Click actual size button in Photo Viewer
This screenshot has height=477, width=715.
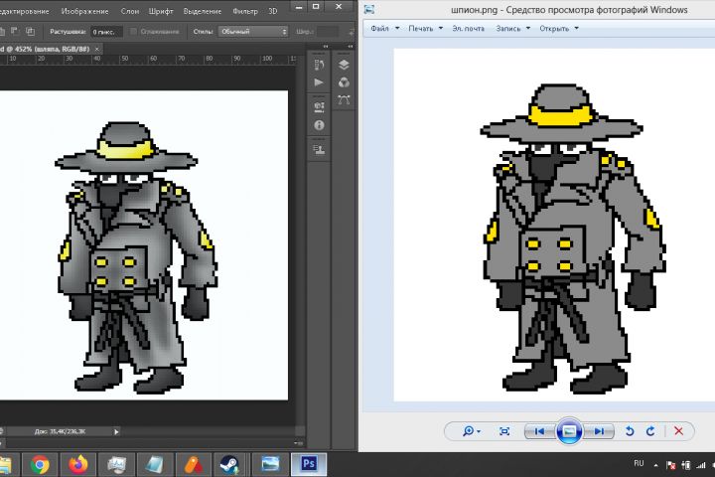click(504, 431)
